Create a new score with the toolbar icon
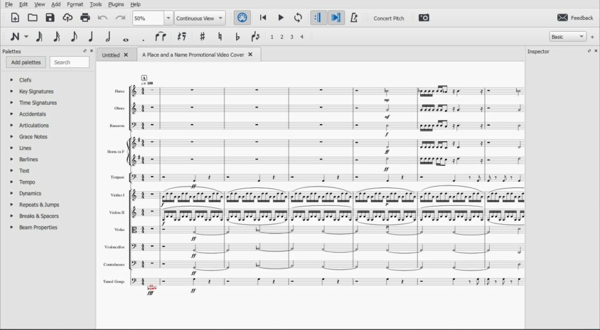Viewport: 600px width, 330px height. click(x=15, y=18)
